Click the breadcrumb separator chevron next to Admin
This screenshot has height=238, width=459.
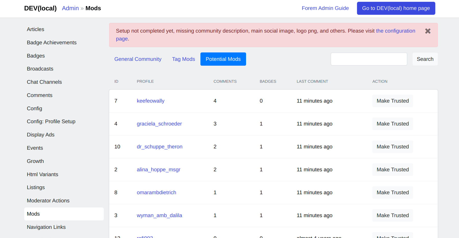(x=82, y=8)
